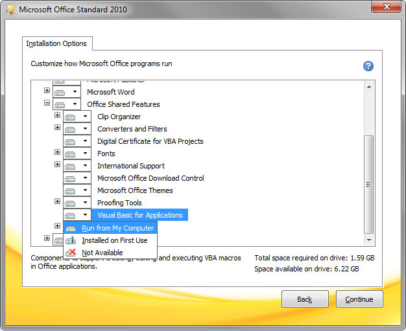Expand the Microsoft Word tree node
This screenshot has height=331, width=406.
click(47, 90)
